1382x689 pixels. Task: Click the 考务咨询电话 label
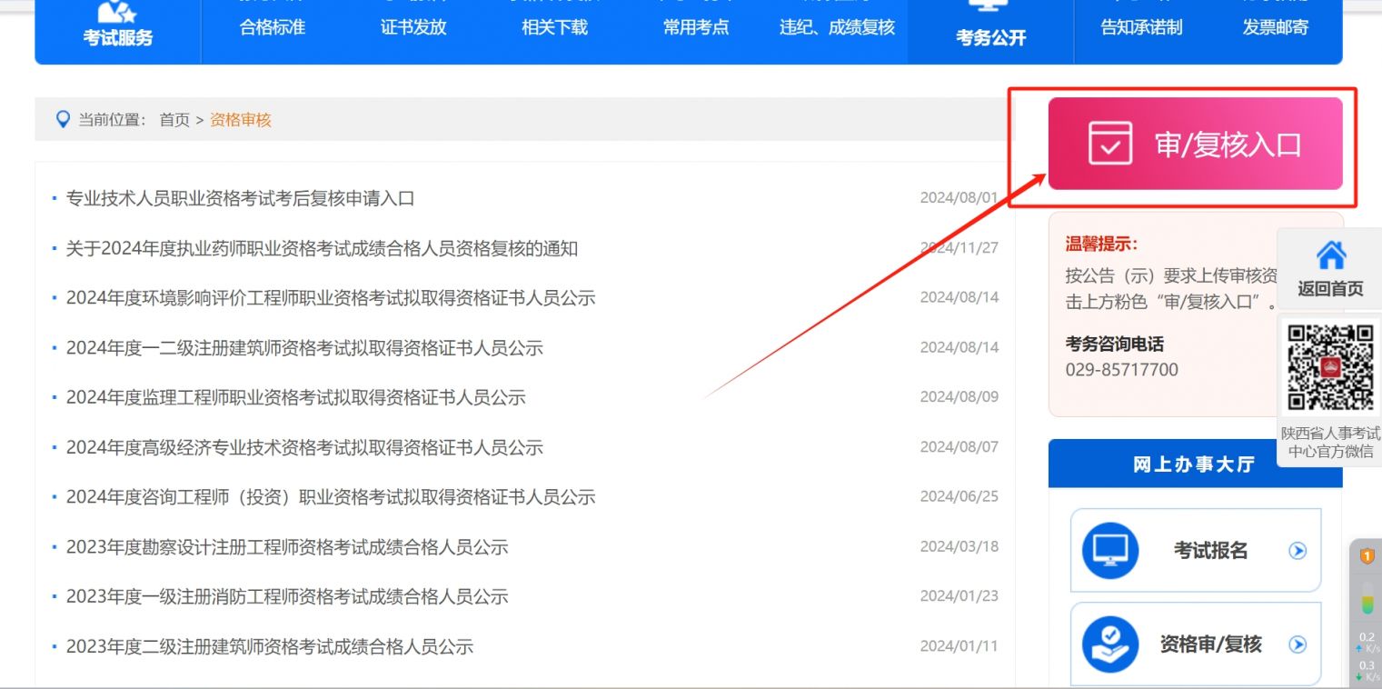(1114, 344)
